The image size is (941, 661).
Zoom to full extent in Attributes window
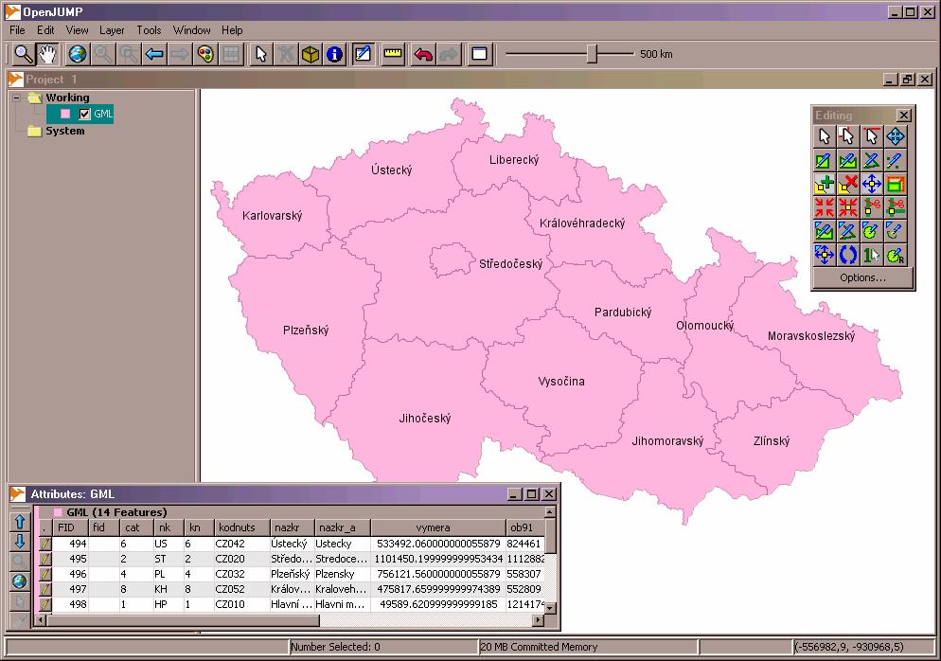[19, 581]
